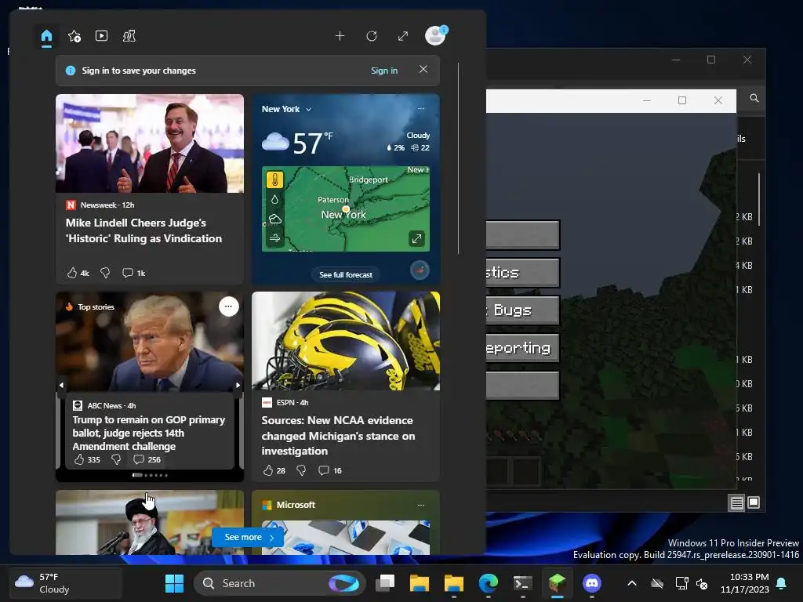The width and height of the screenshot is (803, 602).
Task: Click See full forecast
Action: [346, 275]
